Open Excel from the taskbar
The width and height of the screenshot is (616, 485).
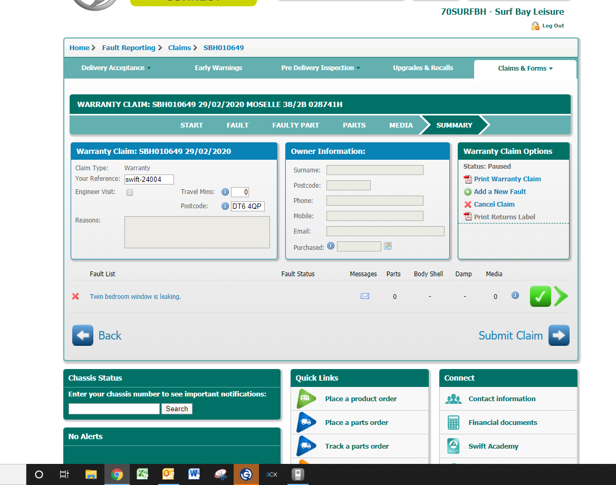click(142, 474)
